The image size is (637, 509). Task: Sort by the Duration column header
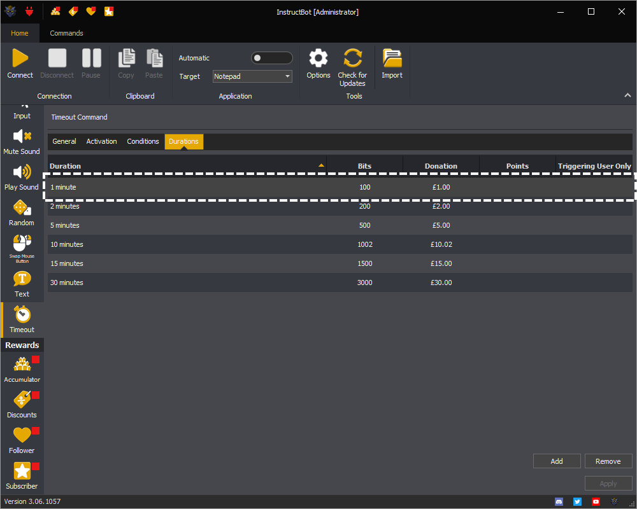pos(187,166)
